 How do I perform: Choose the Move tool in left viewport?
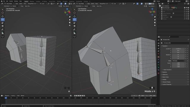(x=3, y=16)
